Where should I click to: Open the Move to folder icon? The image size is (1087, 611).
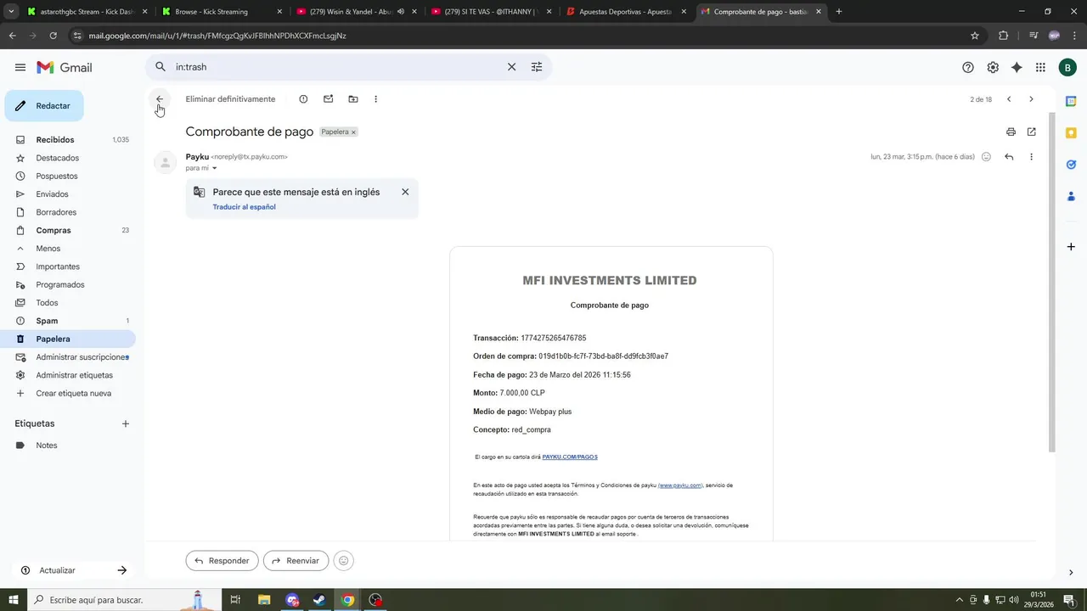tap(353, 99)
